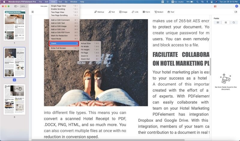Image resolution: width=240 pixels, height=141 pixels.
Task: Toggle the right panel via the top-right icon
Action: [x=236, y=12]
